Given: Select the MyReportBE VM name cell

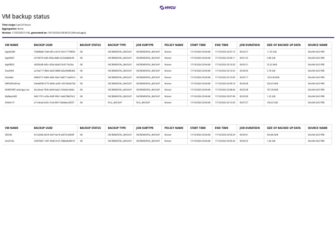Looking at the screenshot, I should [x=10, y=96].
